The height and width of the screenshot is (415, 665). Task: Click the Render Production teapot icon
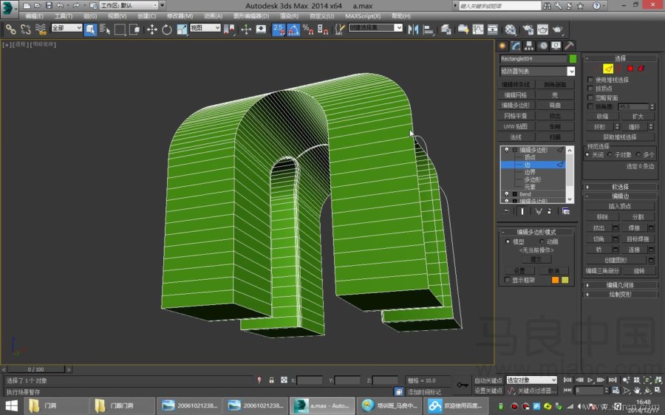557,30
